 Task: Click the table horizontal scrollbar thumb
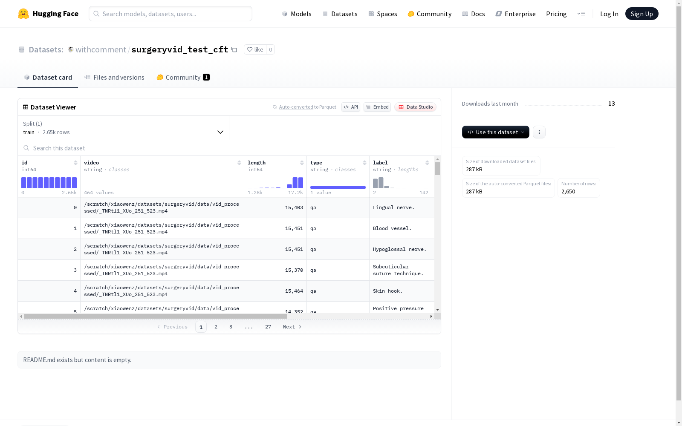coord(156,316)
